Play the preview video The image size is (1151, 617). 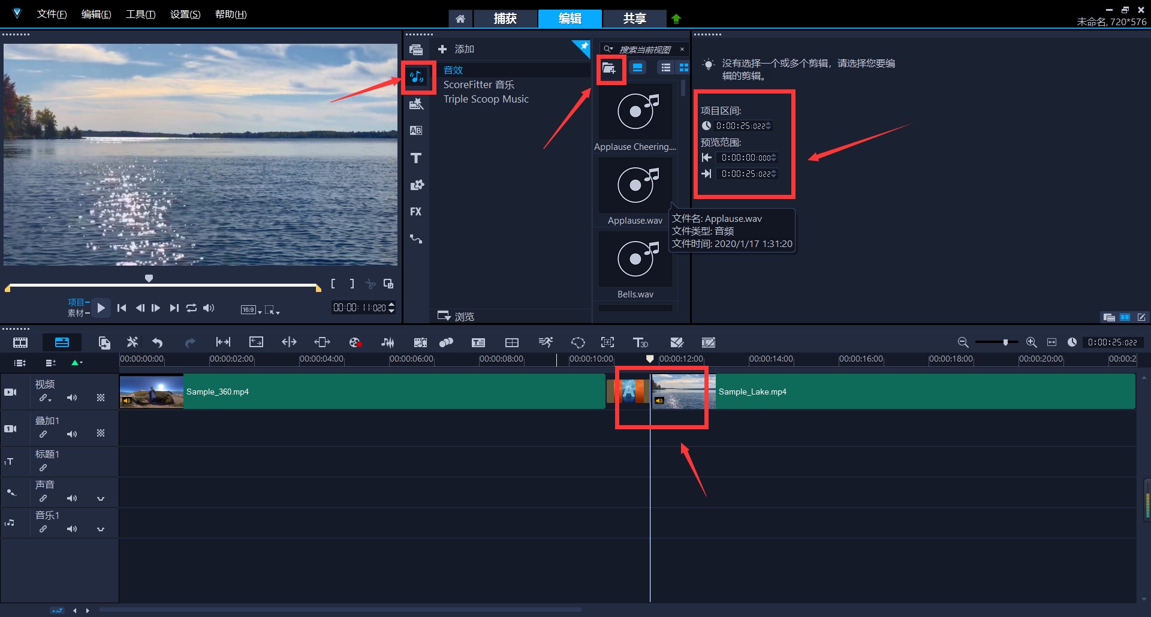click(x=101, y=308)
